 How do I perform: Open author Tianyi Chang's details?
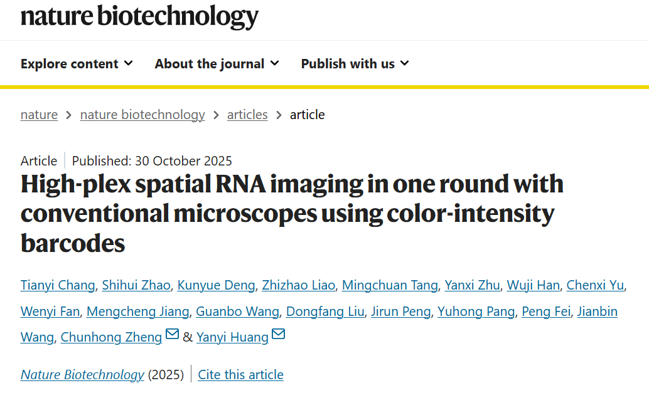click(58, 285)
